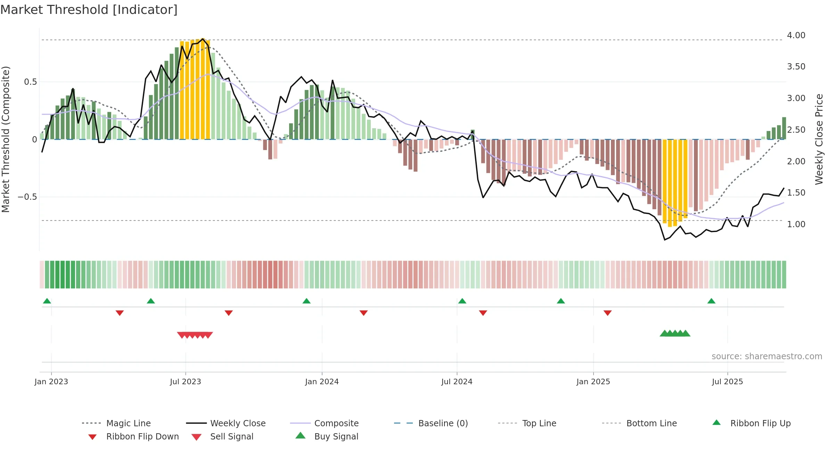This screenshot has height=469, width=834.
Task: Click the ribbon flip up marker near November 2024
Action: click(561, 301)
